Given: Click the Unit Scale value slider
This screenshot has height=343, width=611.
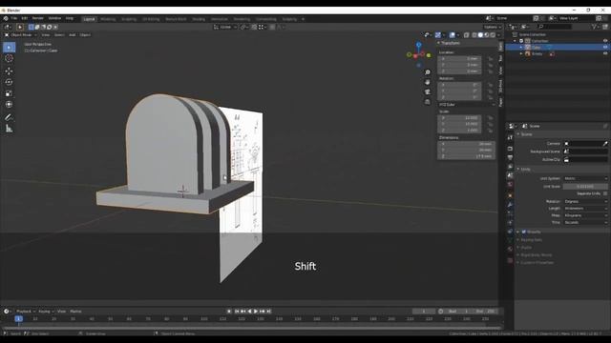Looking at the screenshot, I should [x=585, y=187].
